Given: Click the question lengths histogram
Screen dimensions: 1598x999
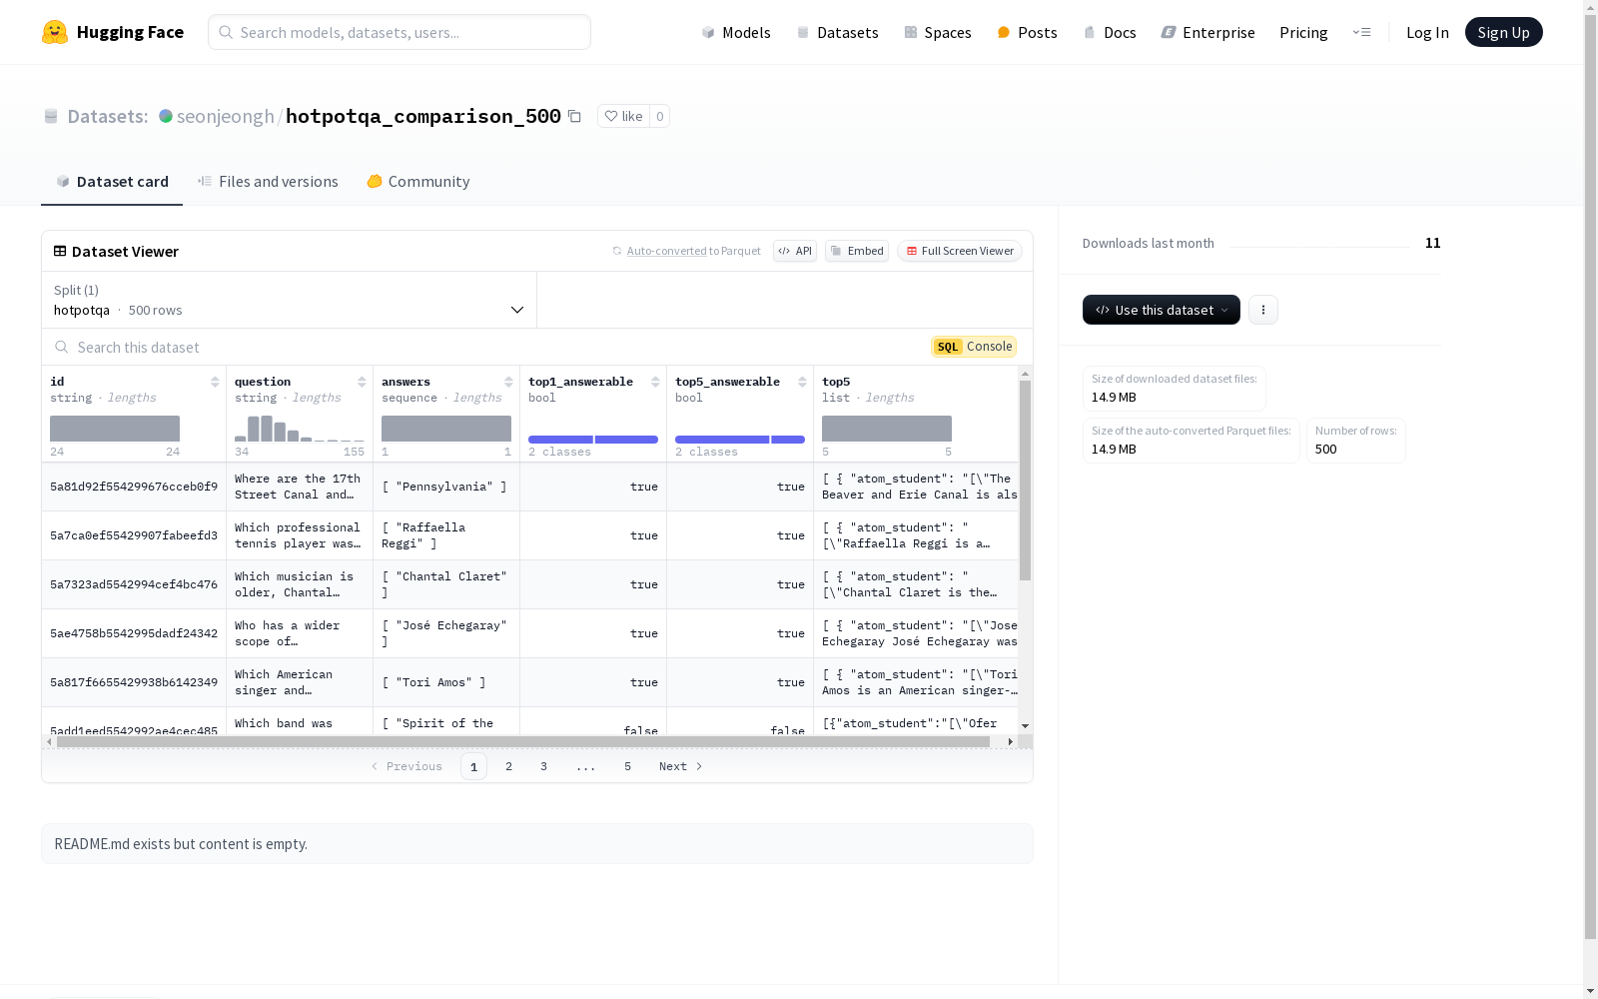Looking at the screenshot, I should pyautogui.click(x=300, y=429).
